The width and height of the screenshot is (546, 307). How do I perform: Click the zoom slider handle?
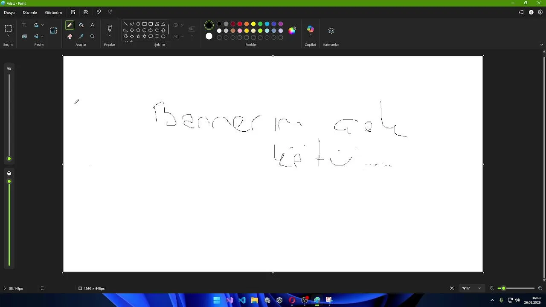pos(503,288)
